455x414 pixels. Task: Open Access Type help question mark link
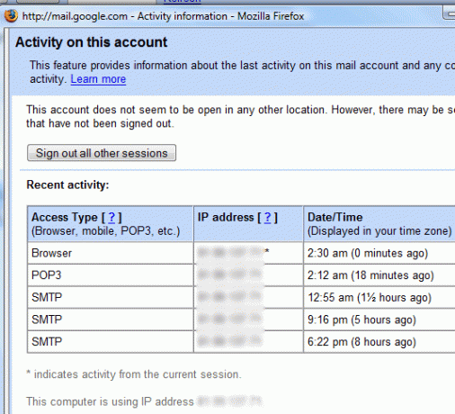point(112,217)
